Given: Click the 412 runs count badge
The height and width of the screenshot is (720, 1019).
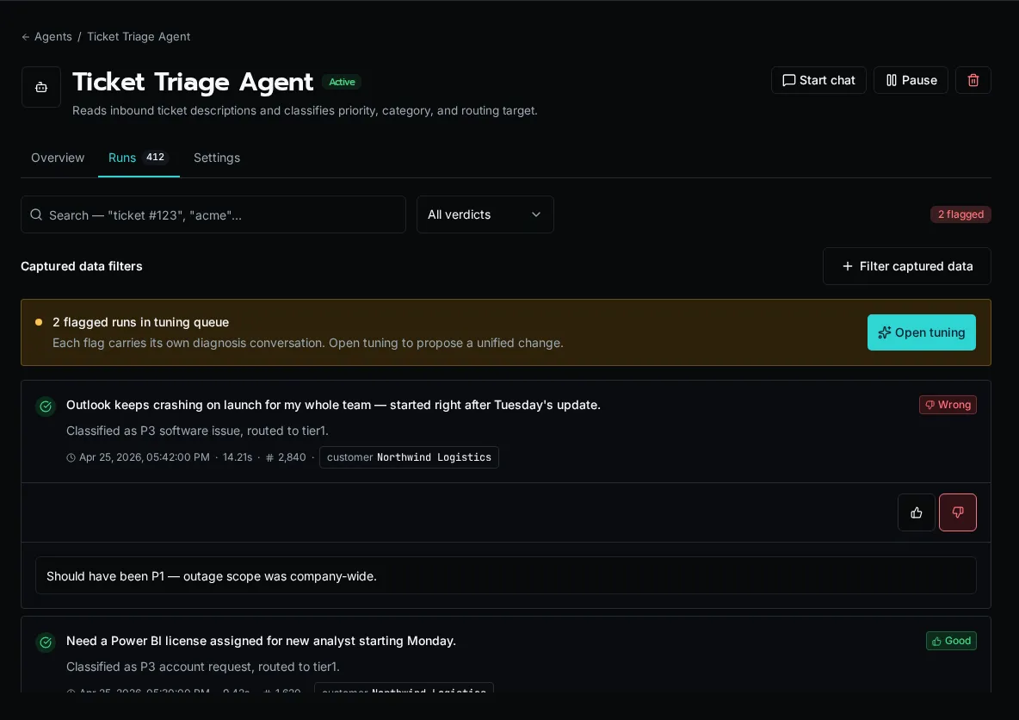Looking at the screenshot, I should pos(155,158).
